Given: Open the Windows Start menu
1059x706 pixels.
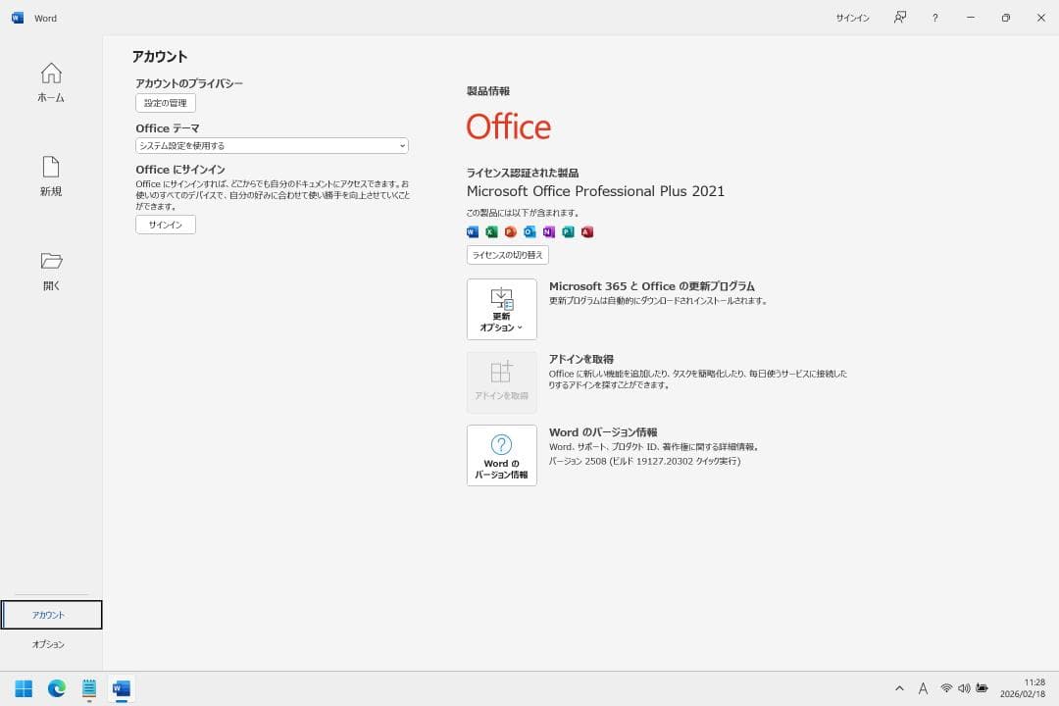Looking at the screenshot, I should tap(24, 688).
